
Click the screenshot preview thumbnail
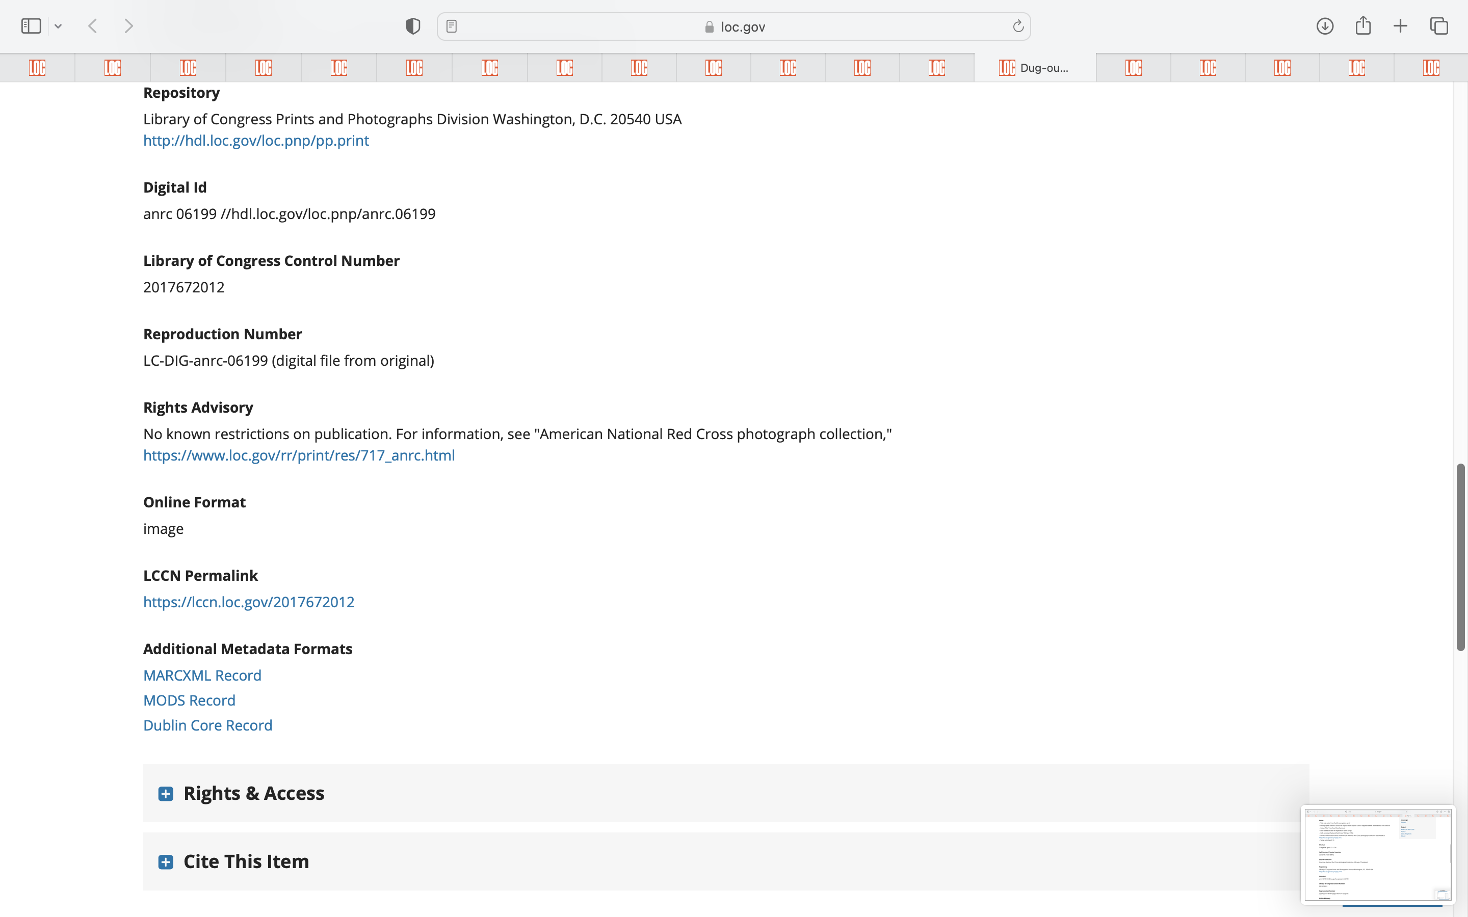tap(1377, 854)
